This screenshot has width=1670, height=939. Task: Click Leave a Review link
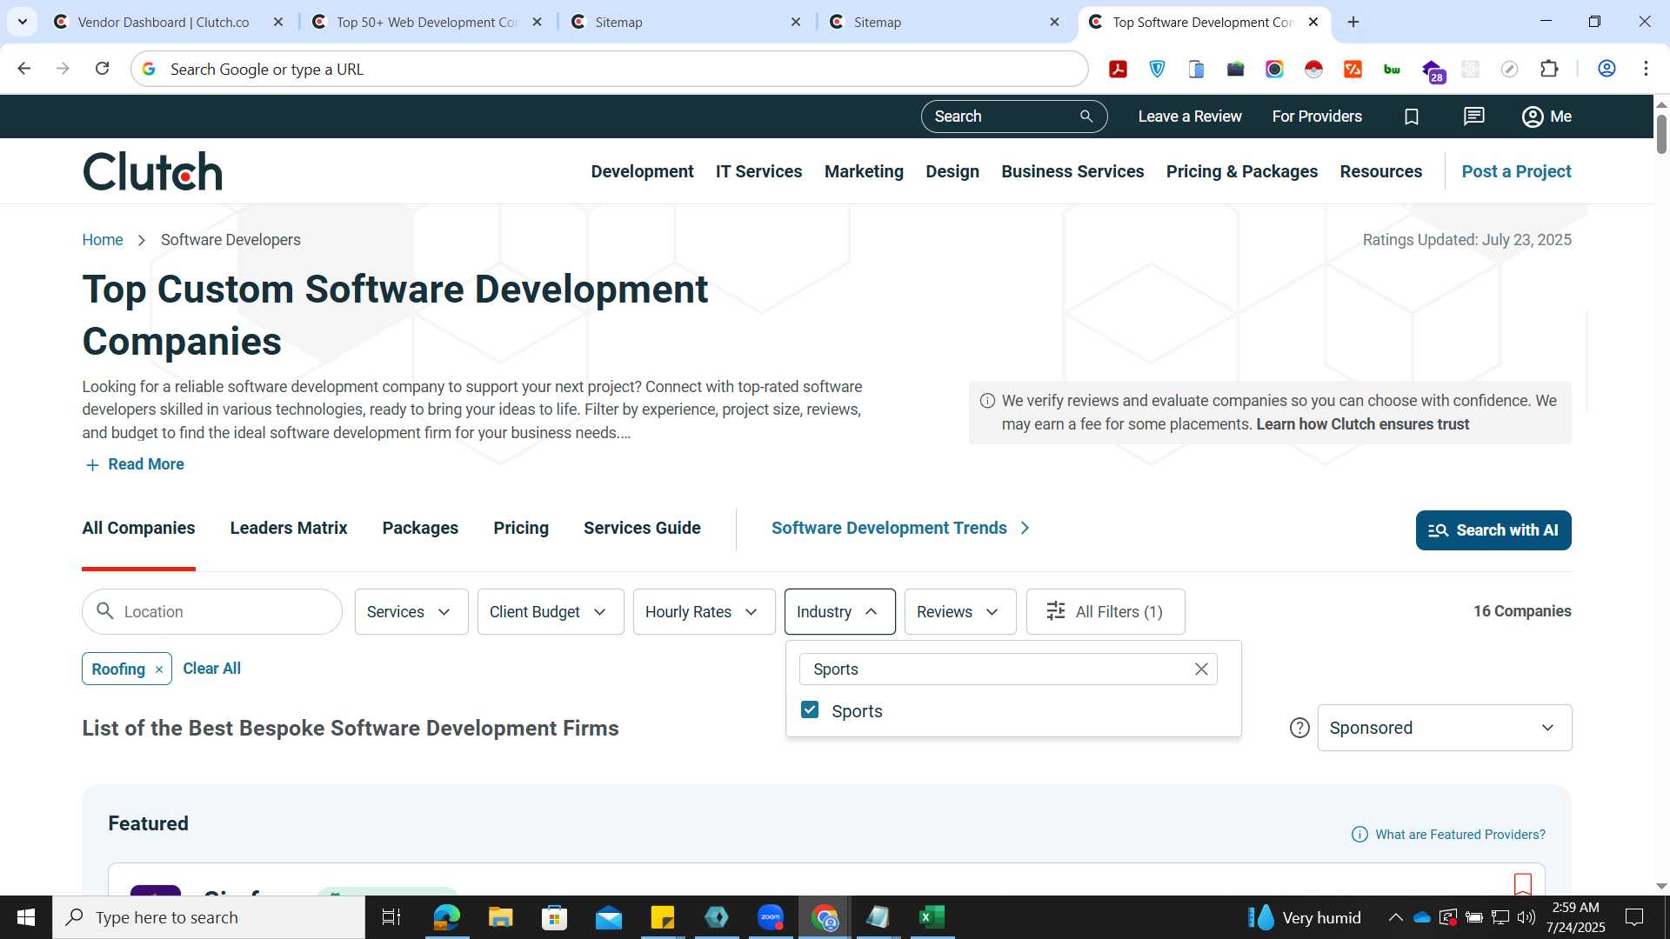pyautogui.click(x=1189, y=117)
